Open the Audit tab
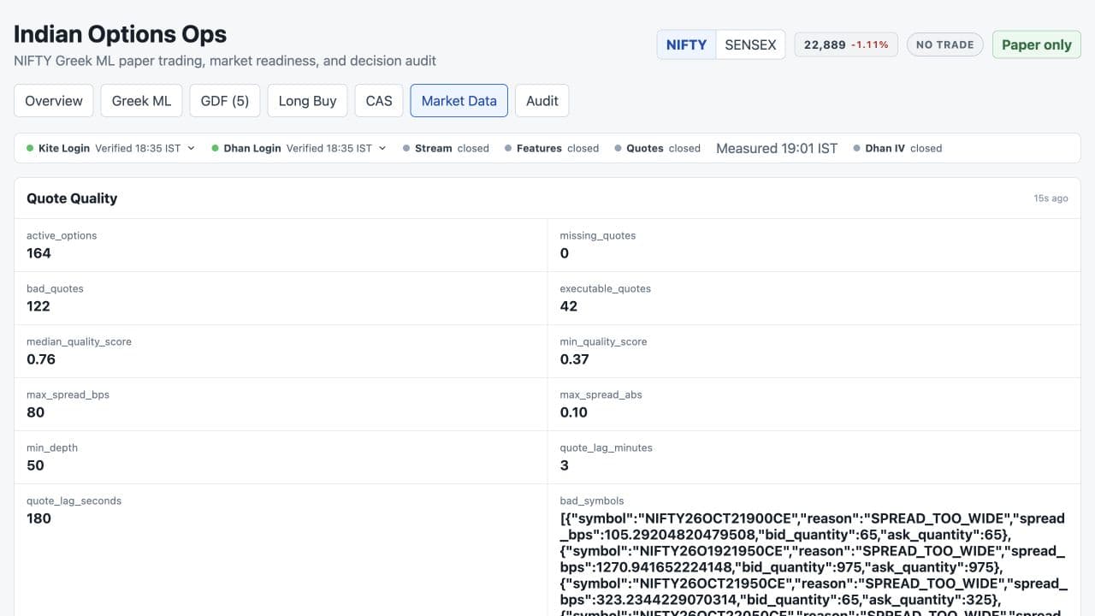The height and width of the screenshot is (616, 1095). [x=542, y=100]
